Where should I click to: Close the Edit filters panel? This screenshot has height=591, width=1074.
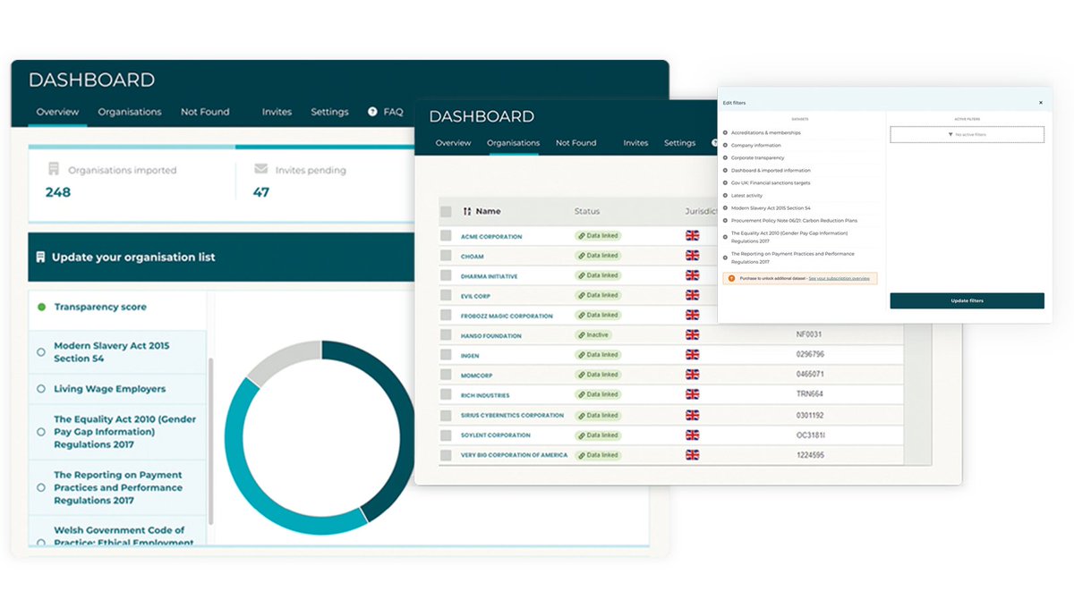point(1041,103)
